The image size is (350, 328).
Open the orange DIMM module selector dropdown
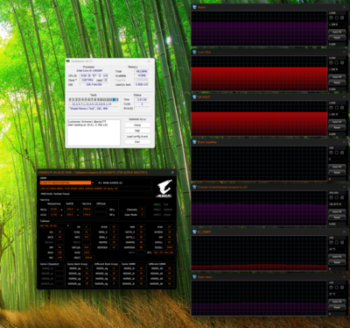tap(66, 182)
